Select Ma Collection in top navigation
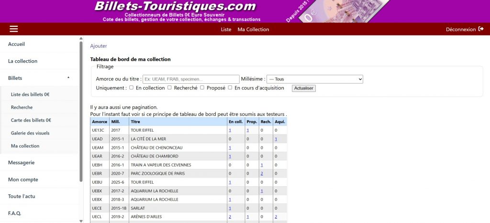 pos(253,29)
